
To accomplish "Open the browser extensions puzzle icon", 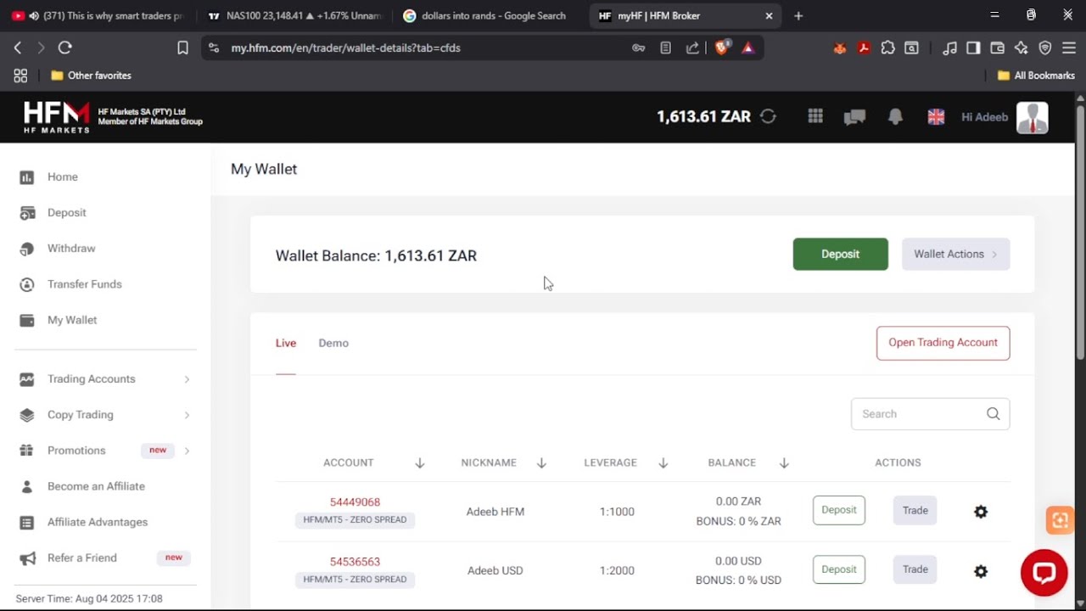I will click(x=887, y=48).
